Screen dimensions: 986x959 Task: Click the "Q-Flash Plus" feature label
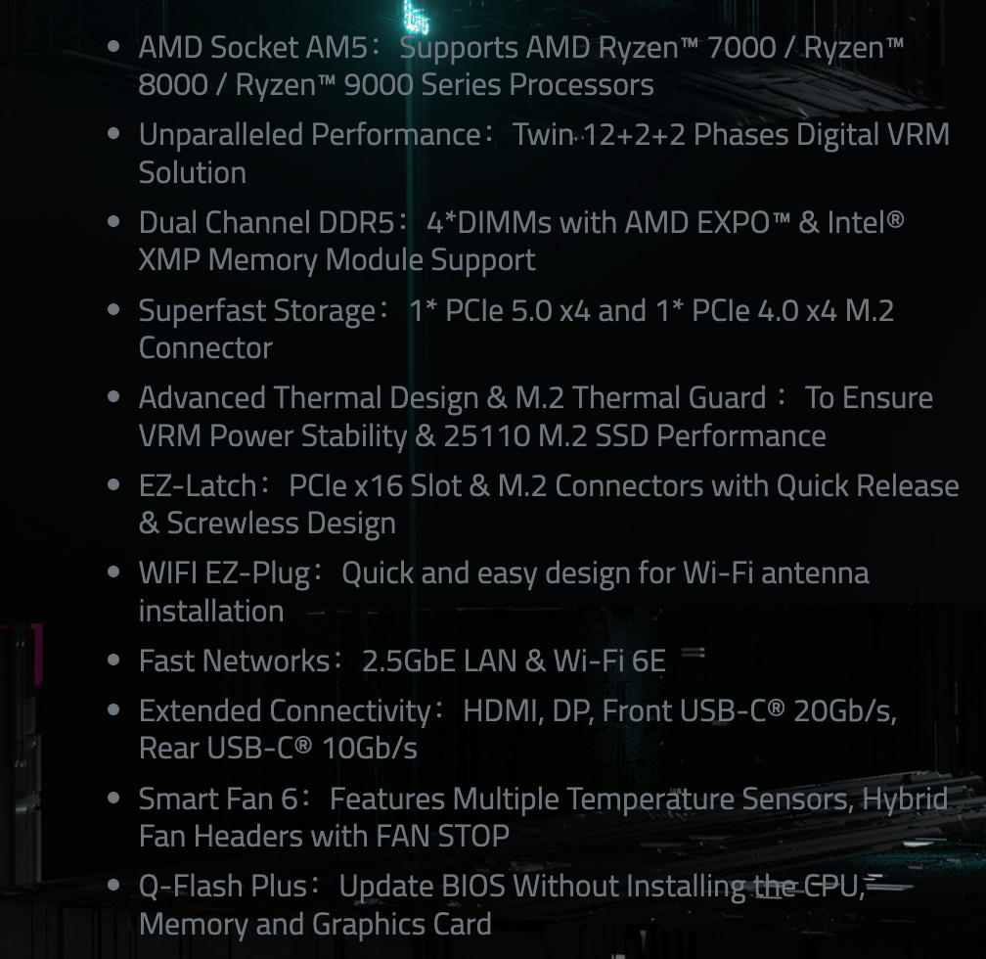(223, 887)
